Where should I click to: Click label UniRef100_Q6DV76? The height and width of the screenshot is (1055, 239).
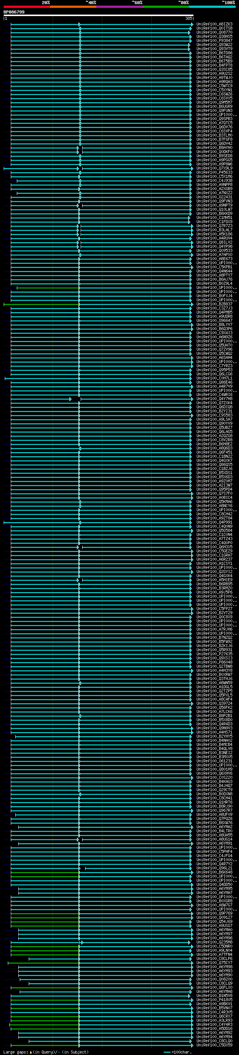[x=214, y=127]
